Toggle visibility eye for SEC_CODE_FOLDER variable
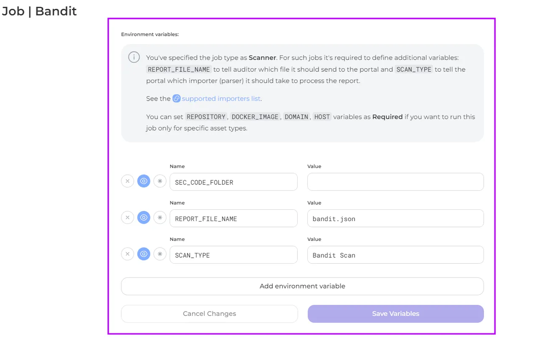This screenshot has height=347, width=539. click(x=144, y=181)
